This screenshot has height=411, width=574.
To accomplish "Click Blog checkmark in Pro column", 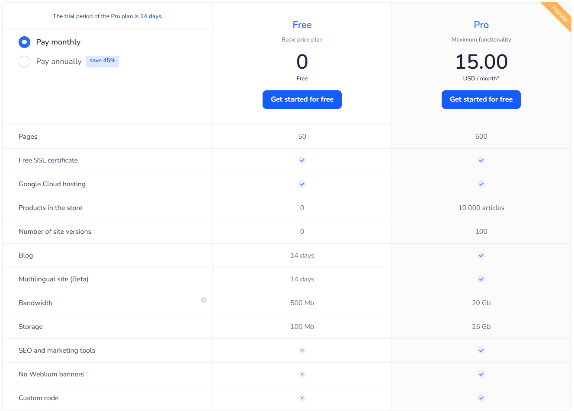I will pyautogui.click(x=481, y=255).
